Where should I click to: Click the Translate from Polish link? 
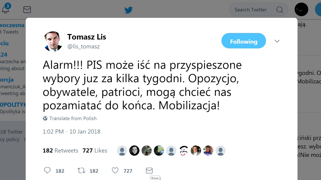[x=73, y=118]
